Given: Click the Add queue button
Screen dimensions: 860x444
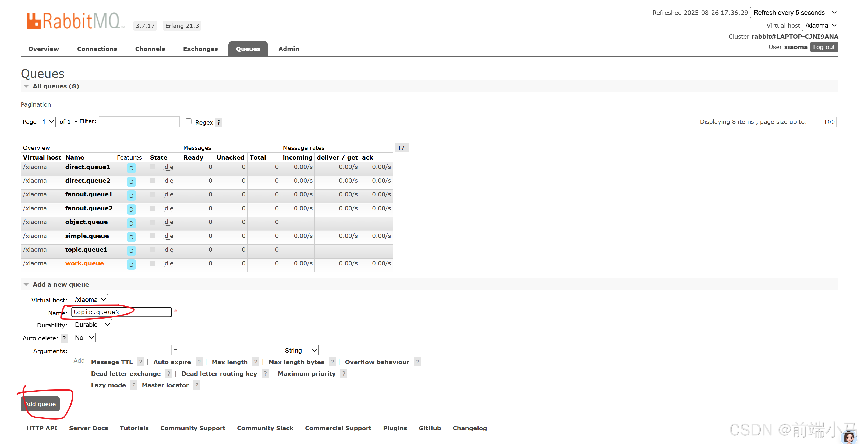Looking at the screenshot, I should [40, 404].
